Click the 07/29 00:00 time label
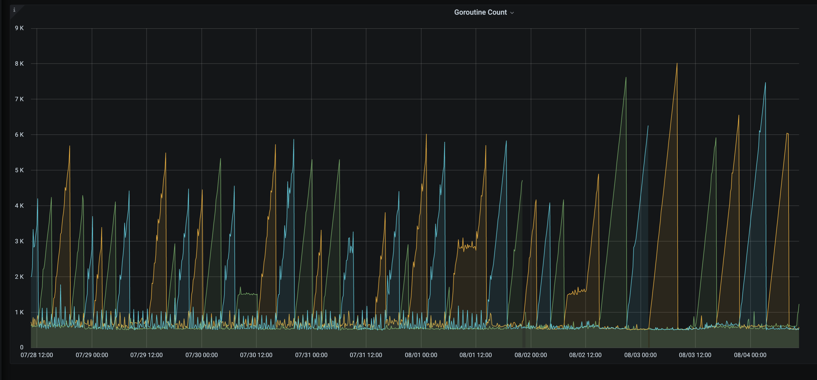 (x=92, y=355)
